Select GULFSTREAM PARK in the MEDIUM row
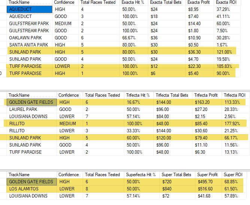Viewport: 250px width, 205px height. (30, 24)
